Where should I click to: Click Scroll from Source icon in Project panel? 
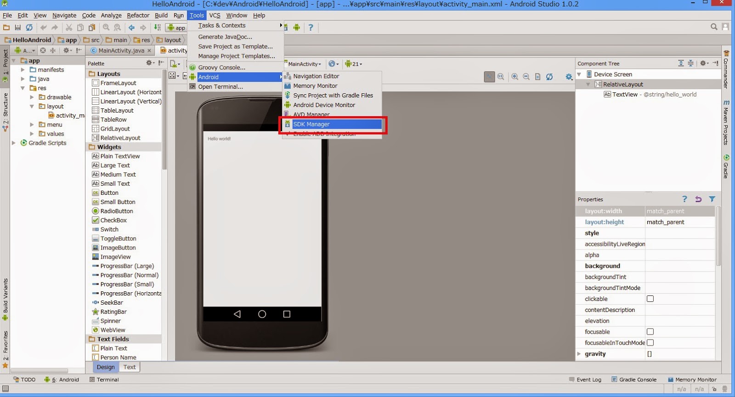coord(43,51)
